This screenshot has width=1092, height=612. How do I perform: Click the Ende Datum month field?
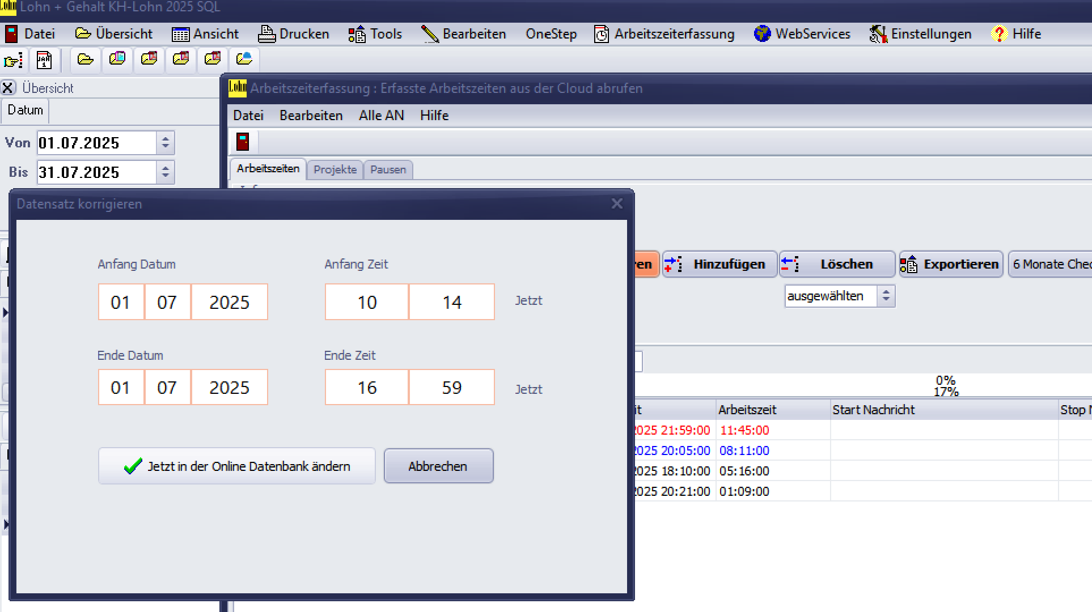pyautogui.click(x=167, y=388)
